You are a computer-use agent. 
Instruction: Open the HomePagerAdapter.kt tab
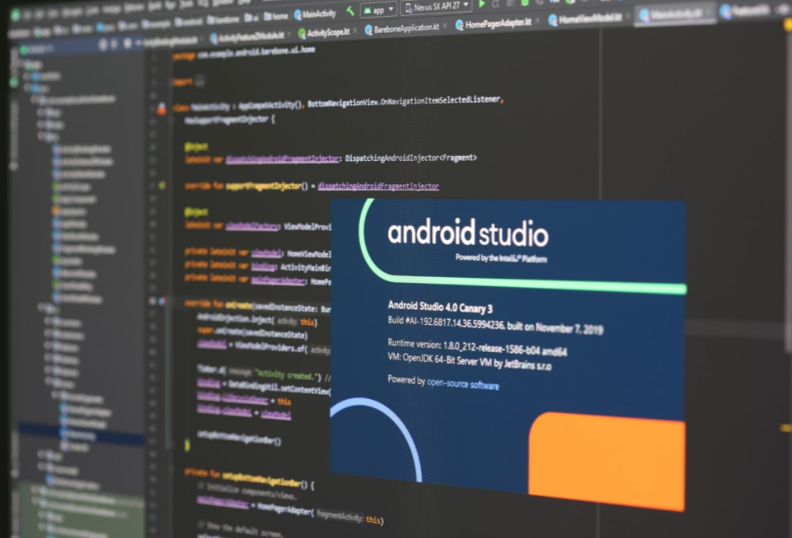click(498, 24)
